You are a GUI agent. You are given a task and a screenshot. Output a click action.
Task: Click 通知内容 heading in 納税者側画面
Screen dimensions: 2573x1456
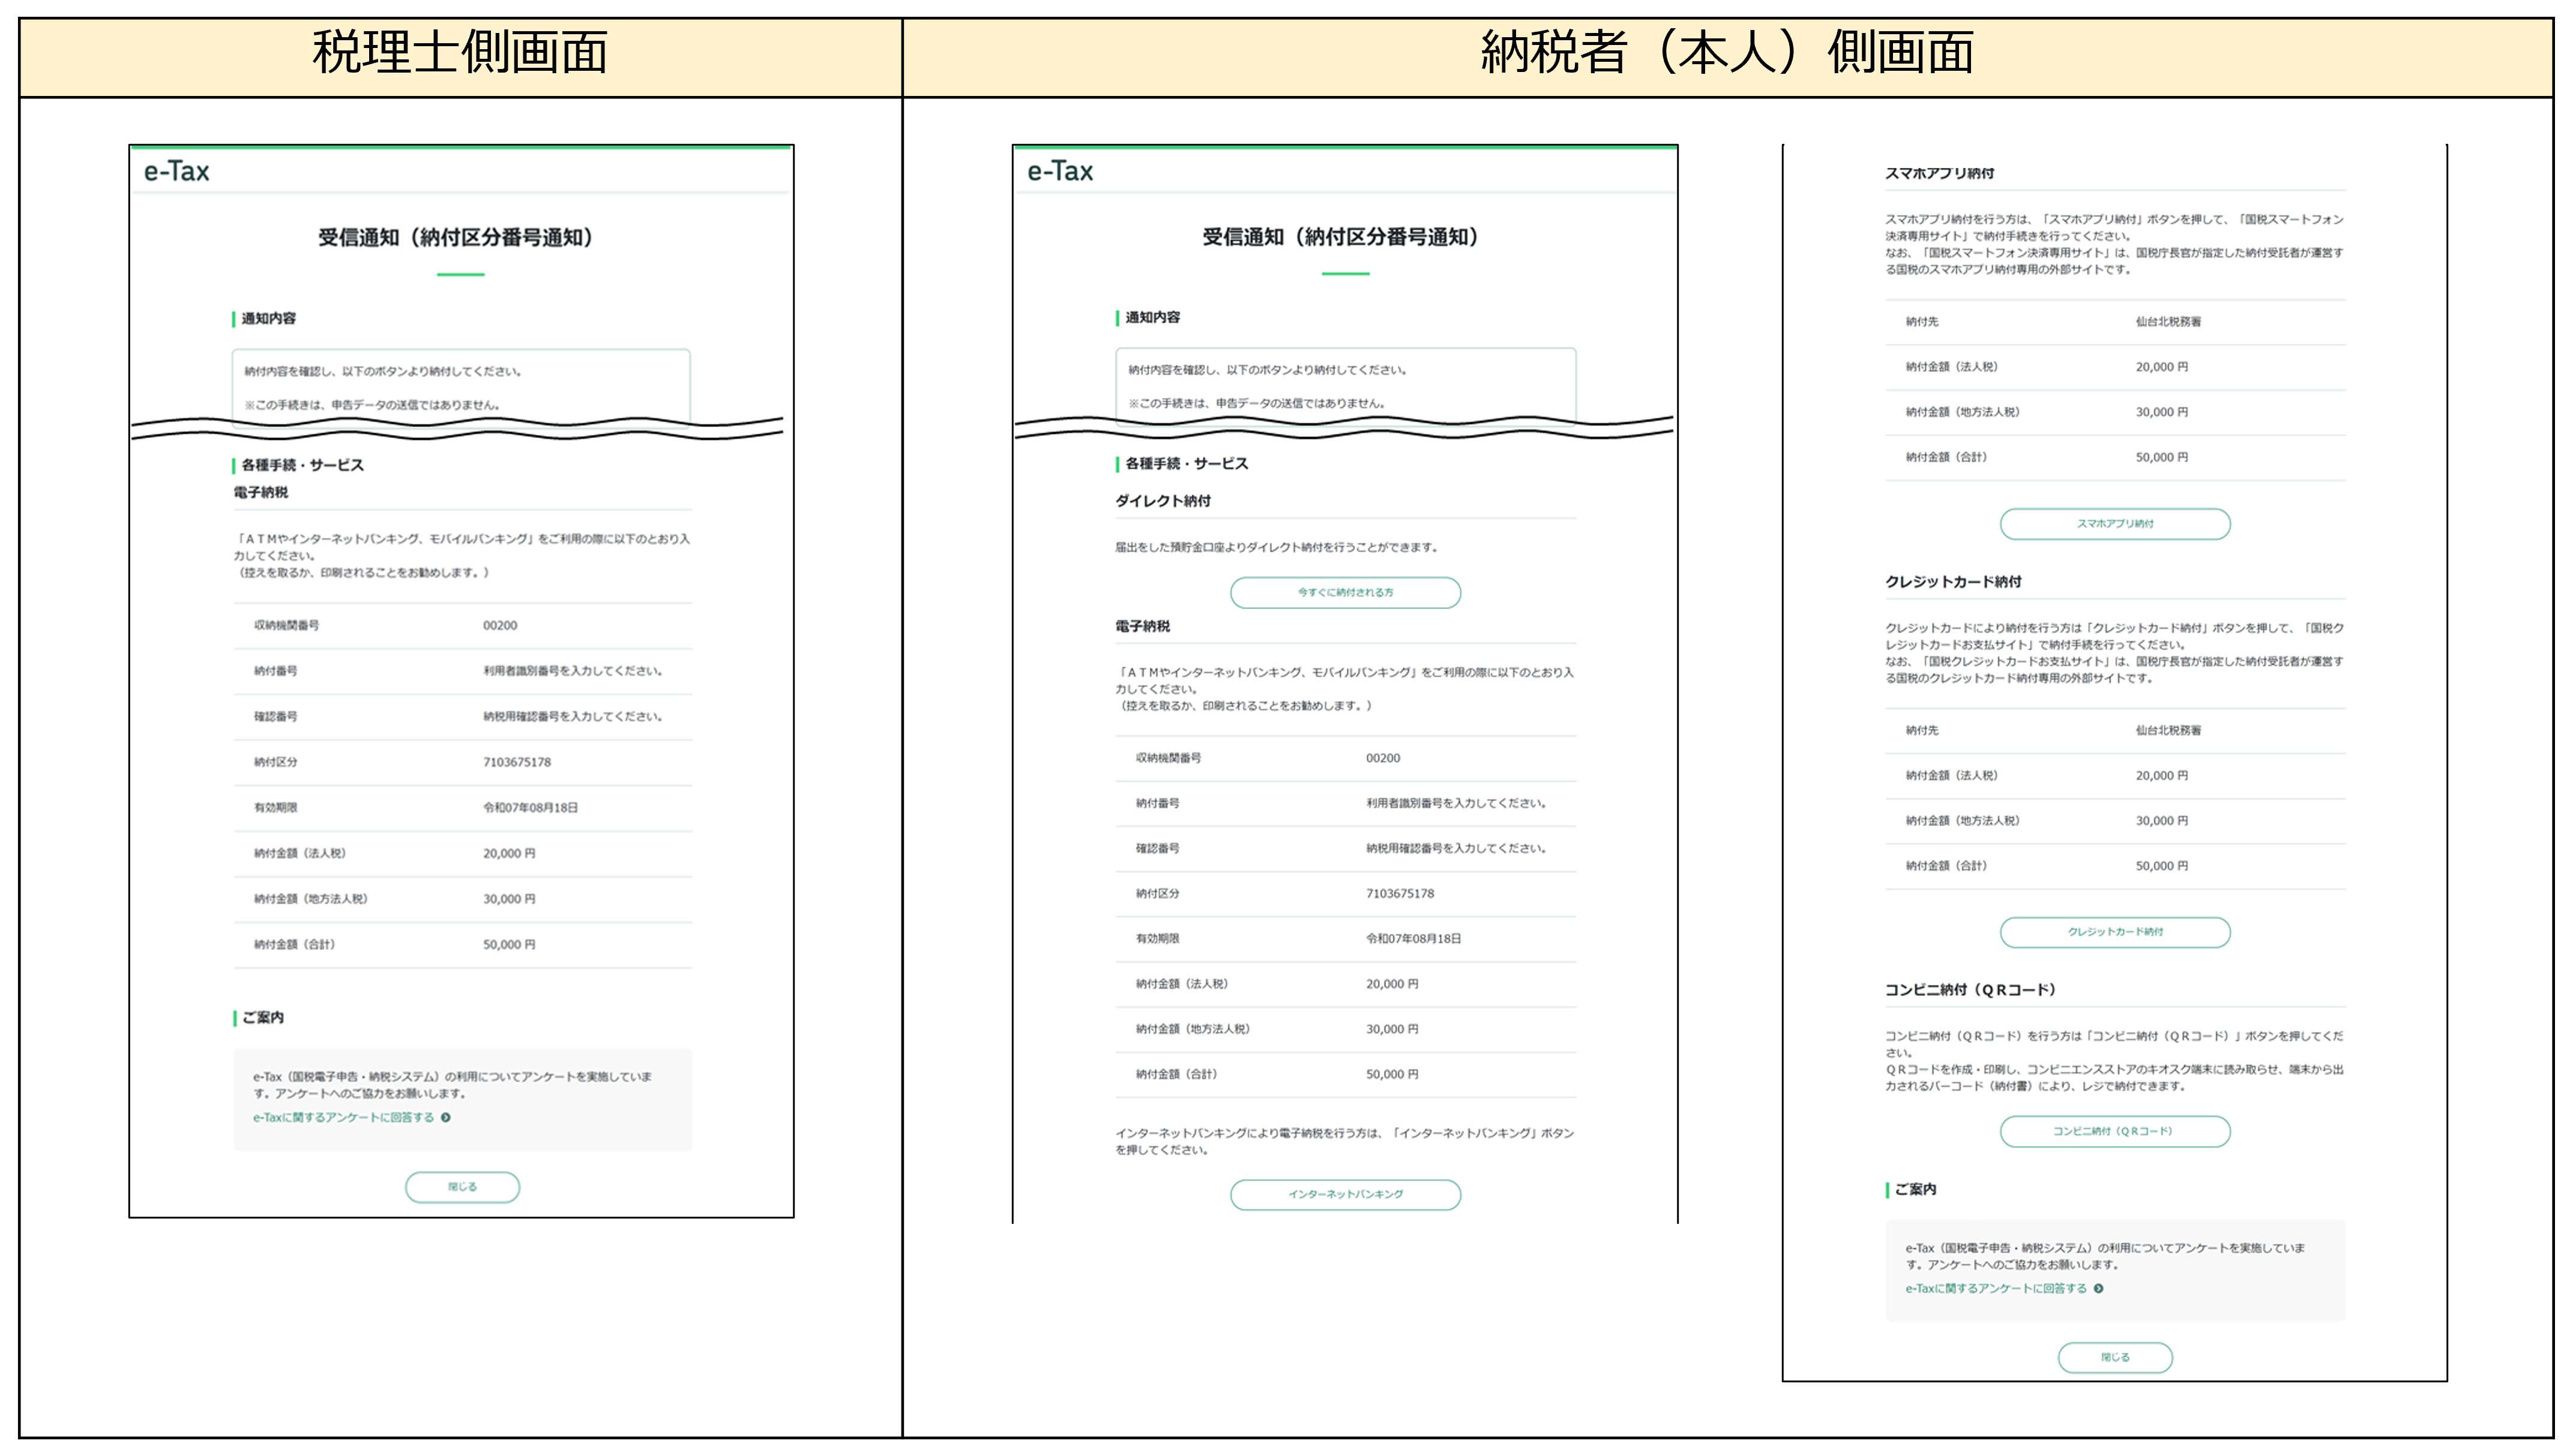(x=1152, y=318)
